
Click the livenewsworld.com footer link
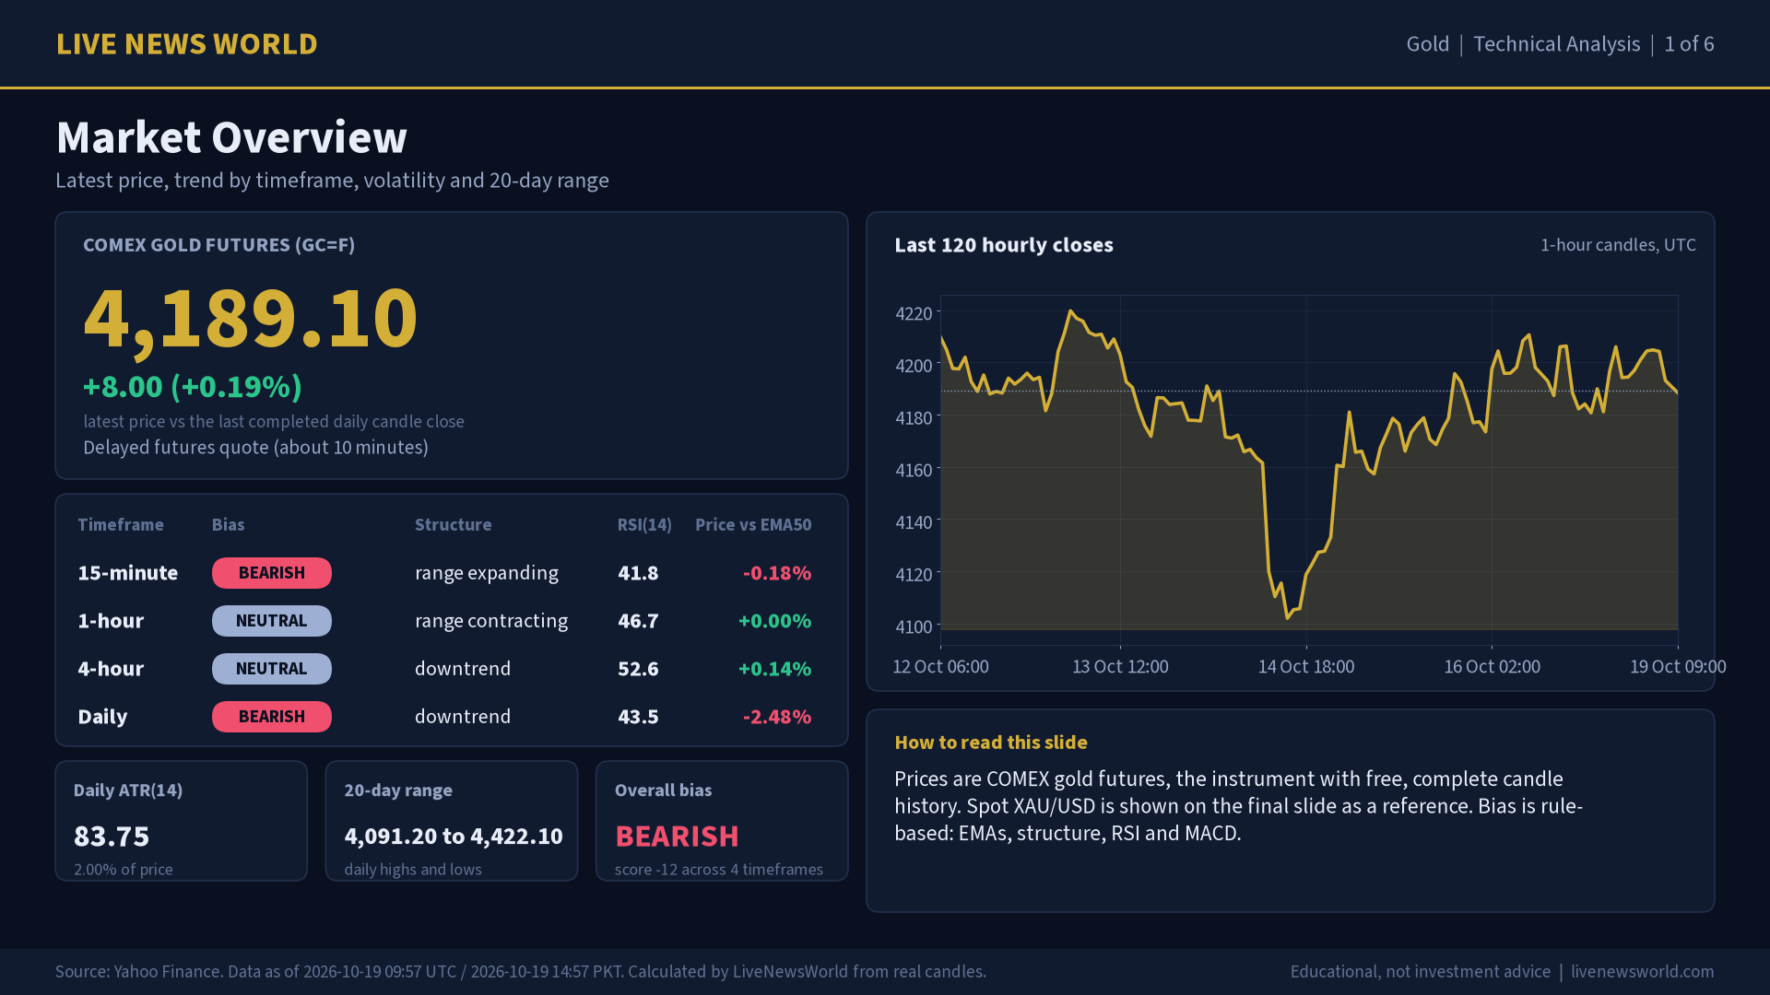[1643, 972]
